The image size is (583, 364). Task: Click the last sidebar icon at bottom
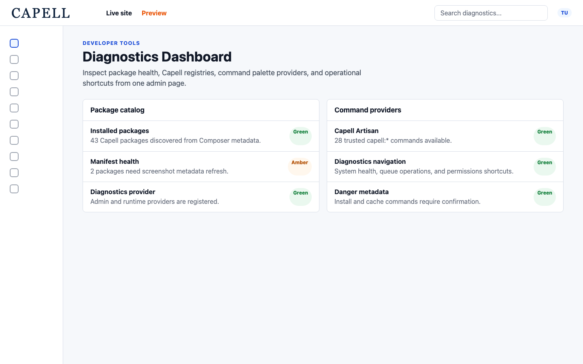pos(14,189)
